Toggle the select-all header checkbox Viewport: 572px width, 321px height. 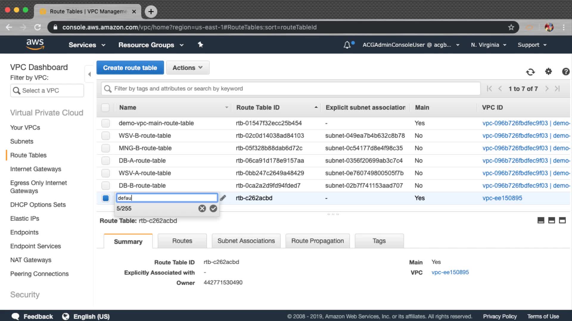coord(105,107)
